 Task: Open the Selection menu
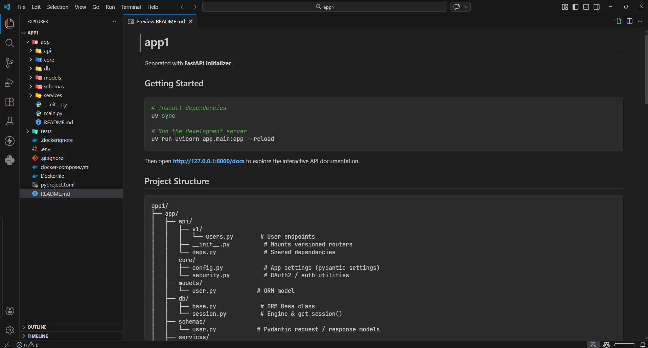(57, 7)
